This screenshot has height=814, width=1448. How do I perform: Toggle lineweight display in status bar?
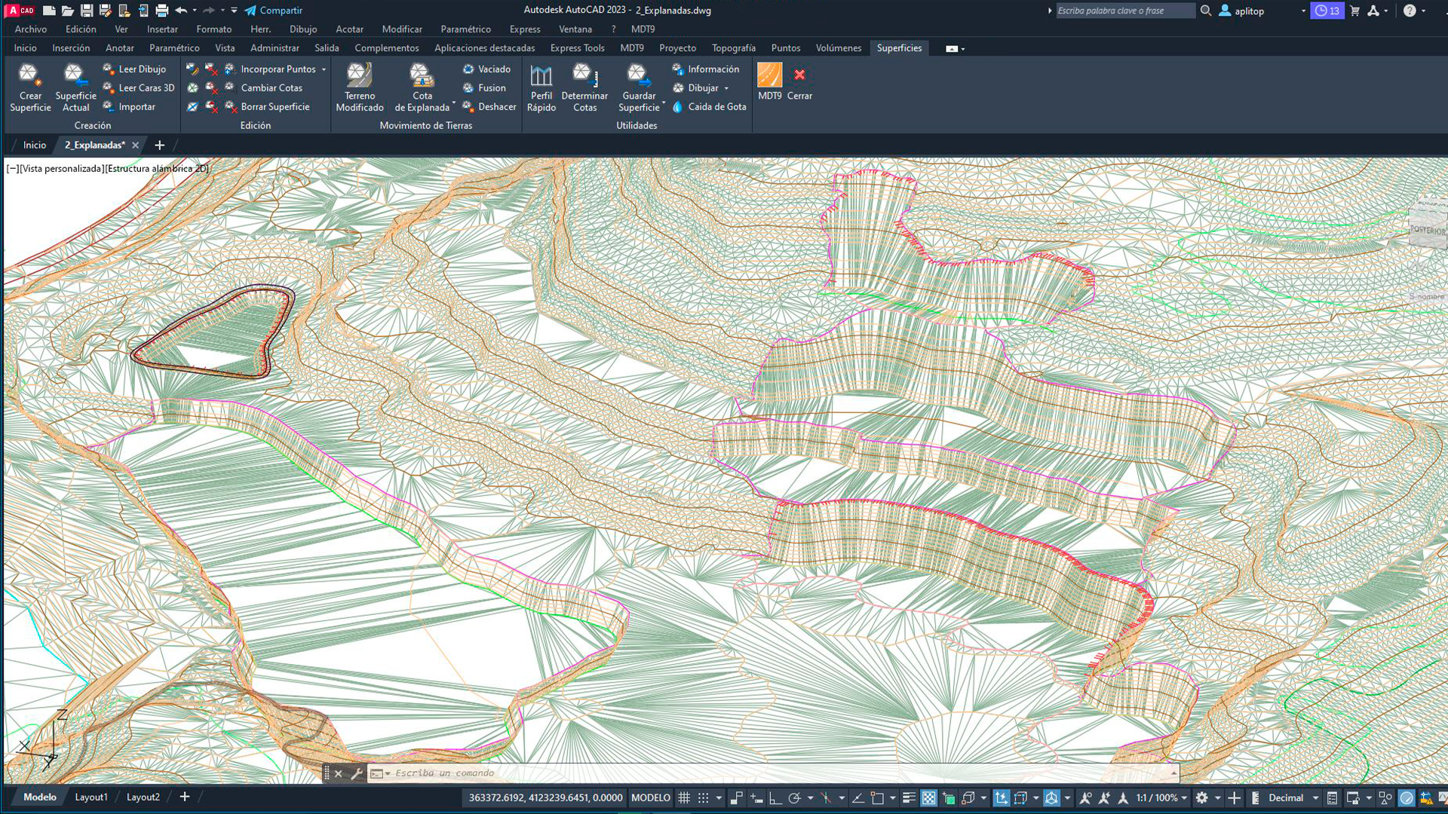coord(909,797)
